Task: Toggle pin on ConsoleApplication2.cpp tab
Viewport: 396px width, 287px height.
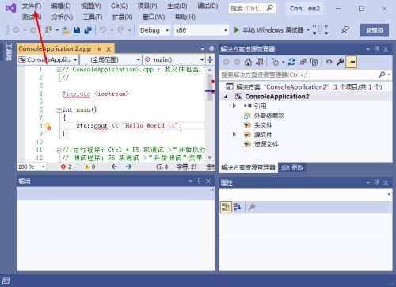Action: click(100, 49)
